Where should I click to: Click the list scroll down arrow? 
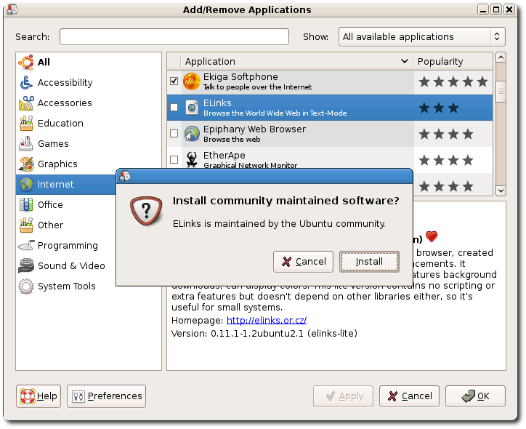501,191
